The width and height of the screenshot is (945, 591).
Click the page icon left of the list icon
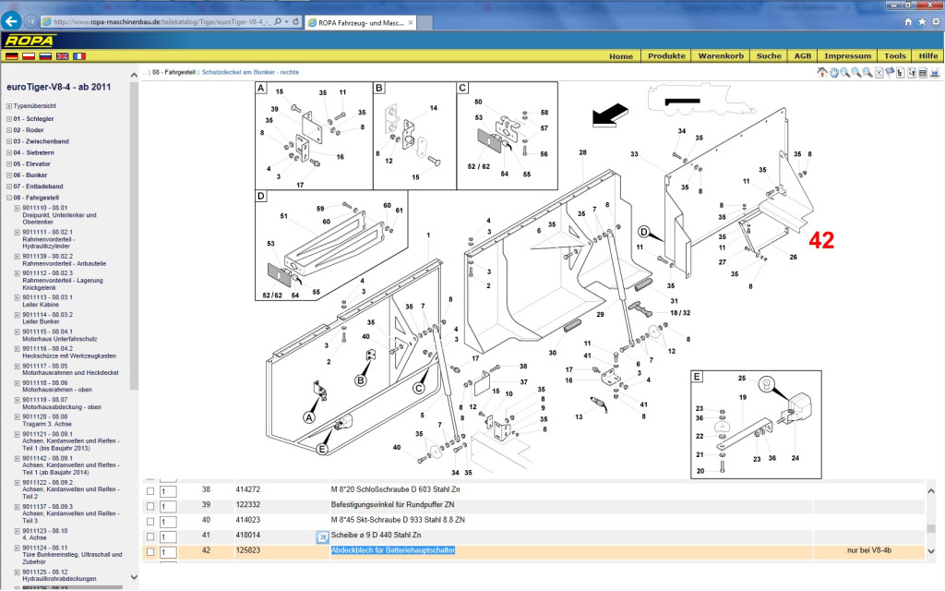tap(912, 72)
